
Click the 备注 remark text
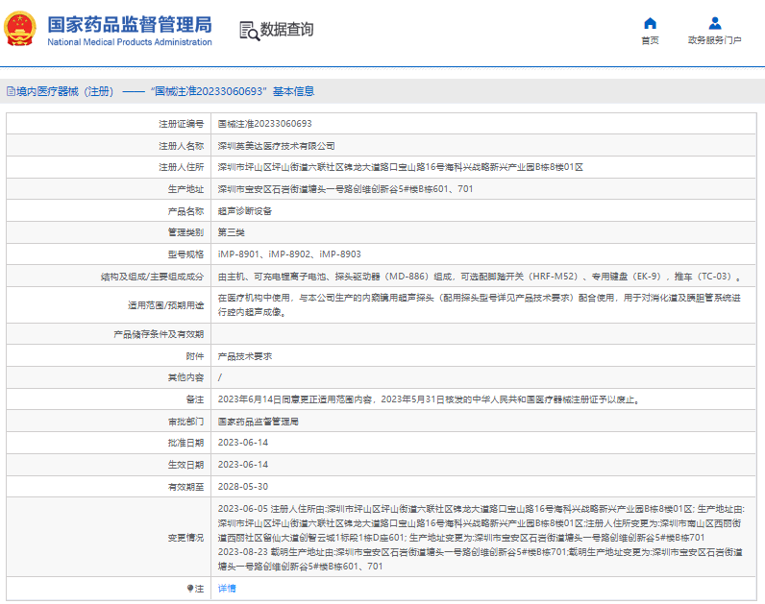[429, 399]
